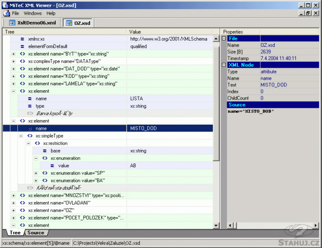Click the comment icon beside Barva text

[30, 113]
